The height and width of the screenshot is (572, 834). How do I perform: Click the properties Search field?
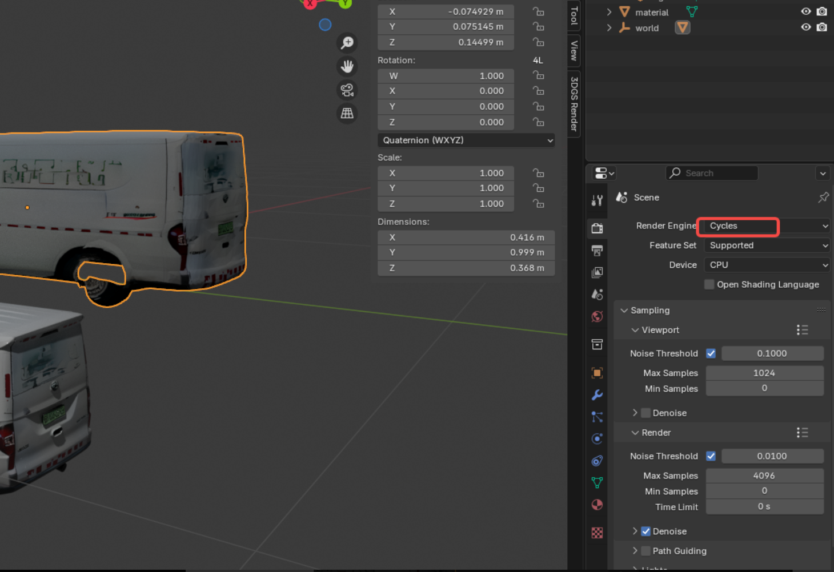coord(712,173)
